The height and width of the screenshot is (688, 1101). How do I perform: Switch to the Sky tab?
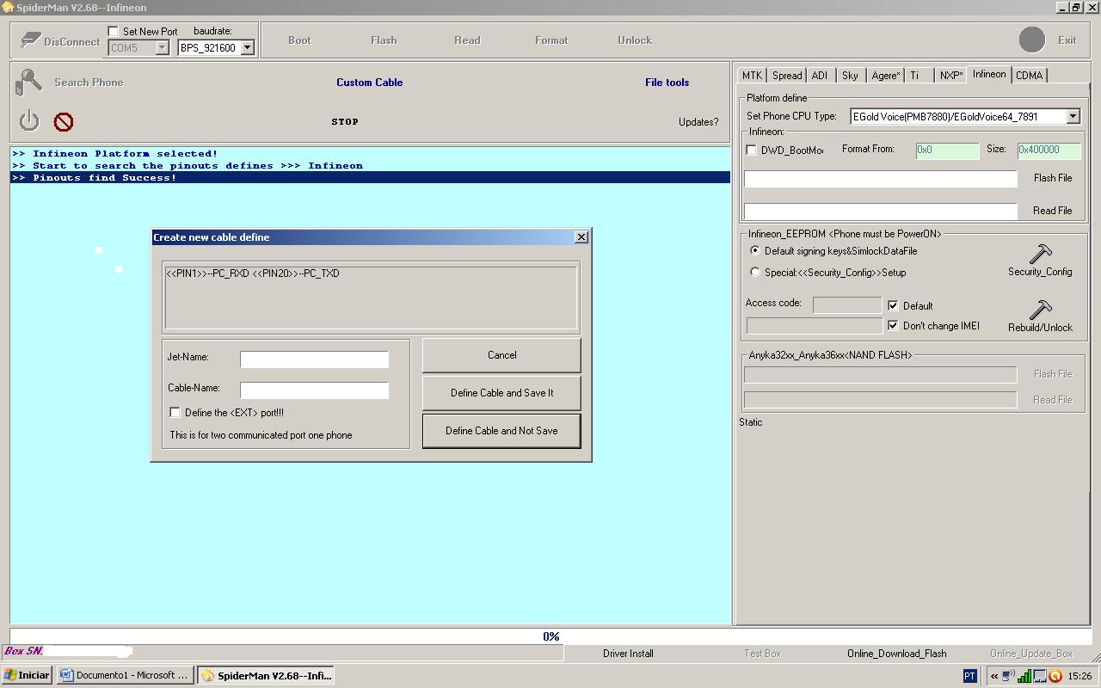850,76
